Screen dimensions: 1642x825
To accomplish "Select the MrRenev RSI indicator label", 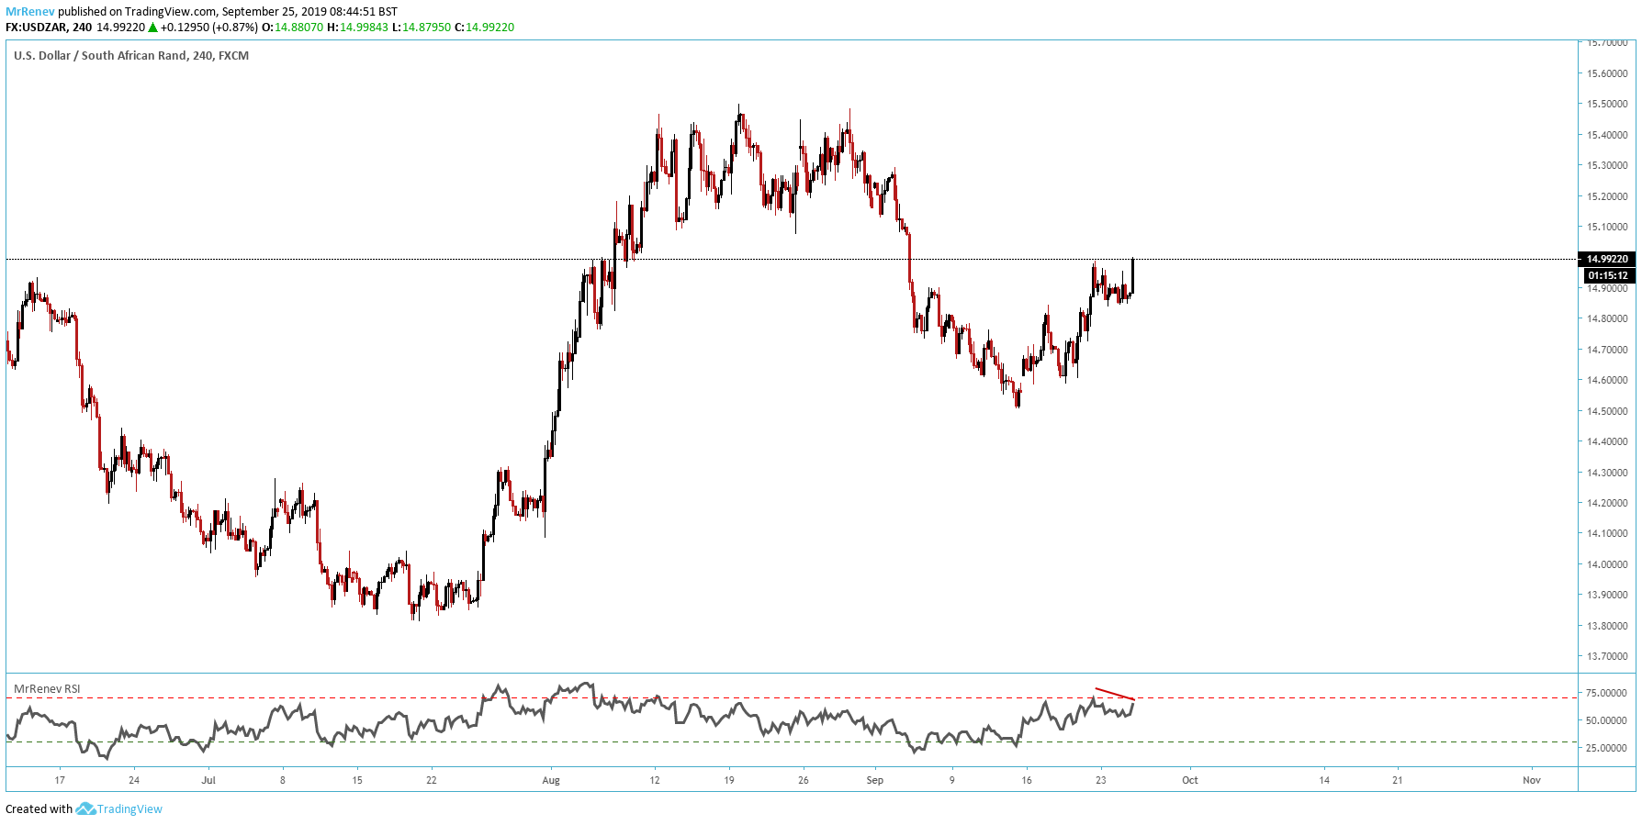I will (x=47, y=688).
